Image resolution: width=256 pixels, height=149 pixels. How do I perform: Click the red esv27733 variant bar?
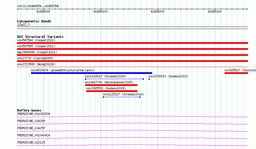coord(132,61)
